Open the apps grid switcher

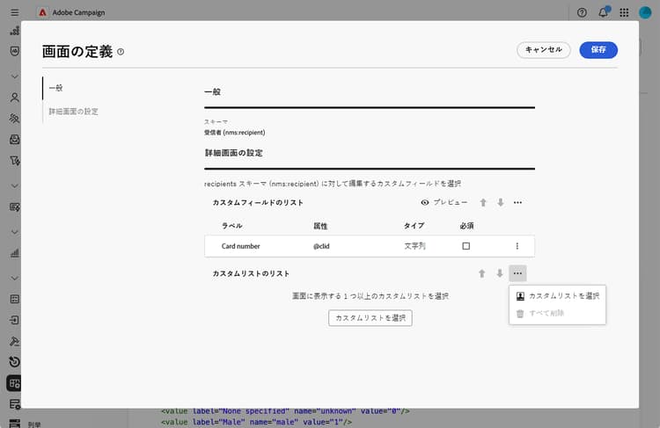pos(624,12)
